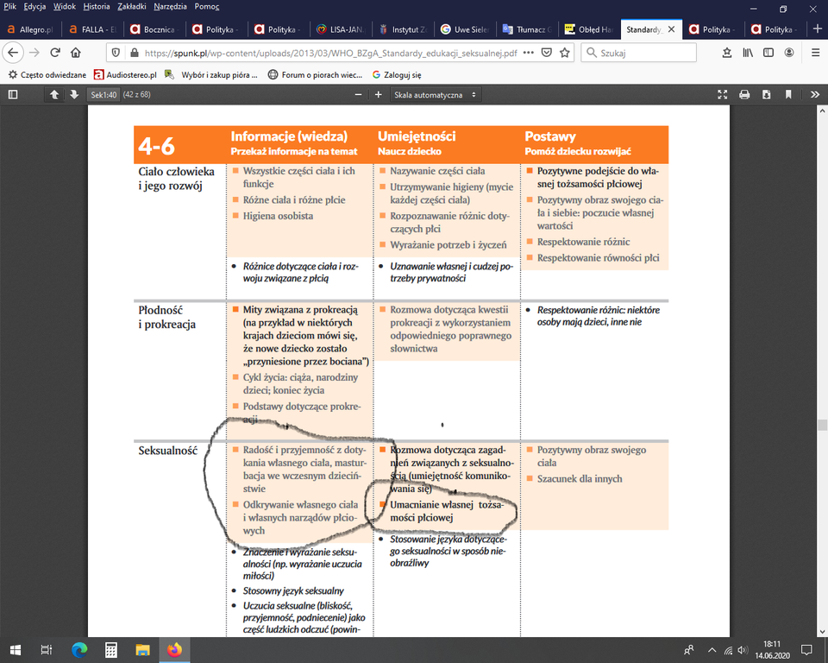The image size is (828, 663).
Task: Open the Audiostereo.pl bookmark
Action: pos(125,74)
